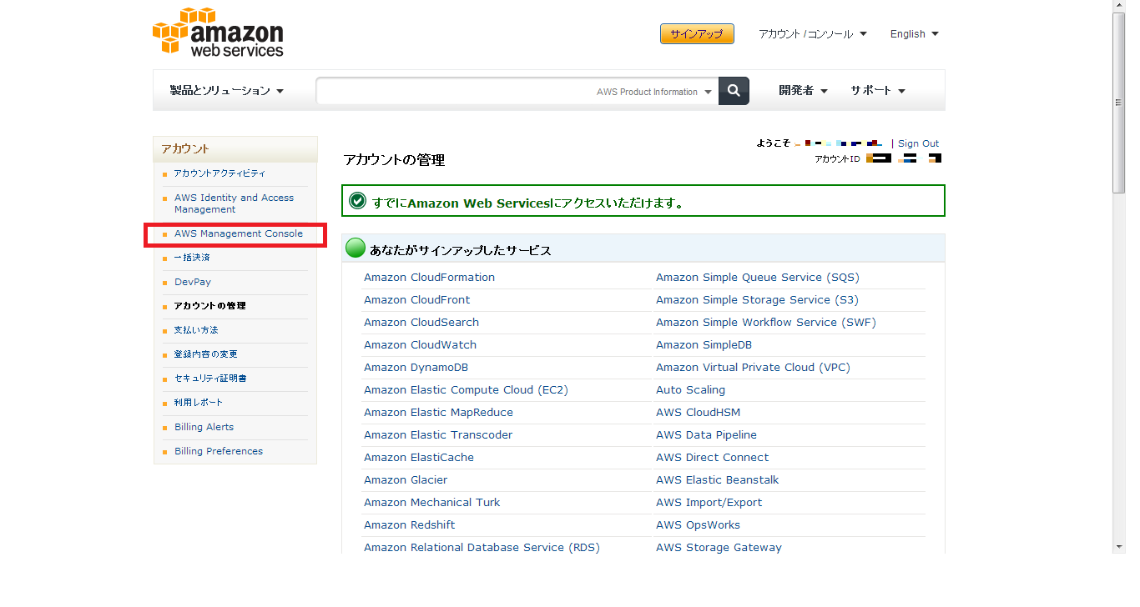Open the Amazon Redshift link
This screenshot has height=607, width=1140.
pos(410,525)
